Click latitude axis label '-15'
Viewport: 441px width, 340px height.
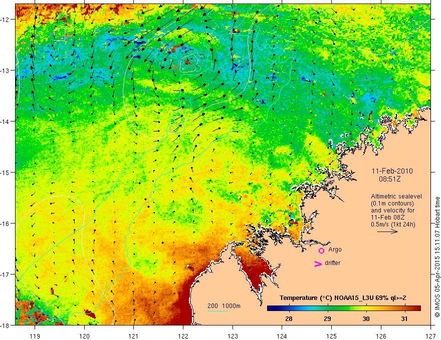(5, 172)
